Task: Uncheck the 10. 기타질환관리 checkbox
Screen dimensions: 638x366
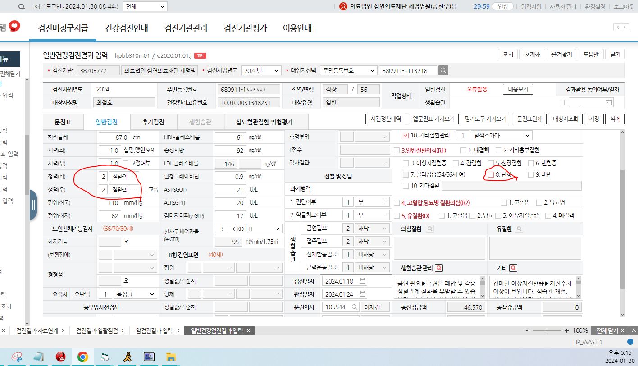Action: point(406,135)
